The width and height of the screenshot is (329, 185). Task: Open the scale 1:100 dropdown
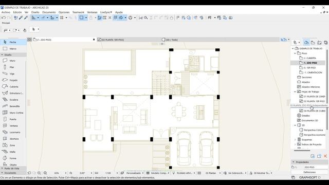coord(117,173)
